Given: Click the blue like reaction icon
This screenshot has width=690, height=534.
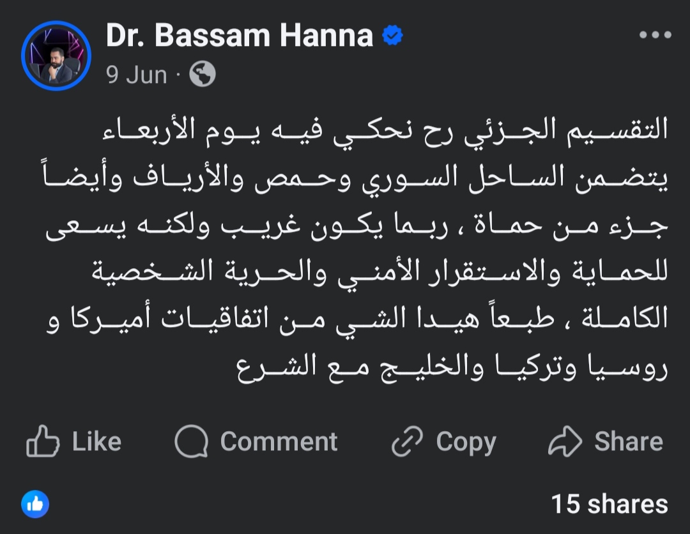Looking at the screenshot, I should (35, 504).
